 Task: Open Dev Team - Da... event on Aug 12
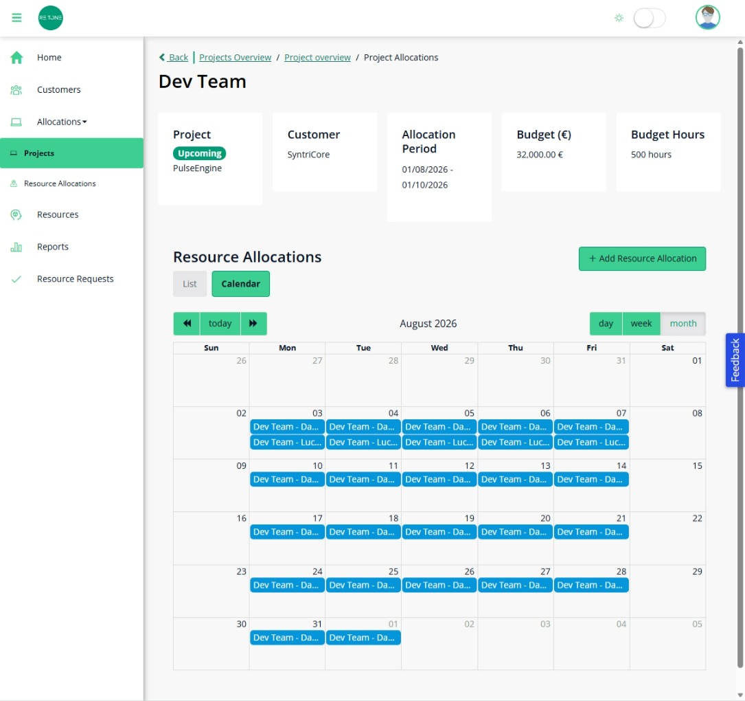(x=439, y=480)
